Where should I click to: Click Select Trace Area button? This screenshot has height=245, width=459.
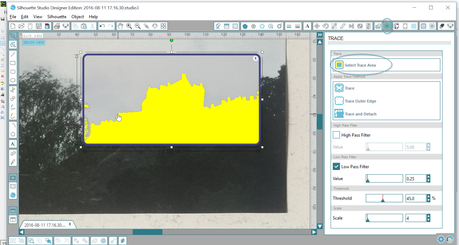pos(386,65)
